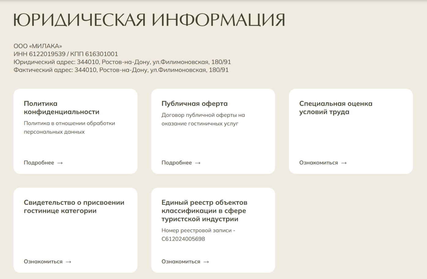Select the Публичная оферта card

click(213, 131)
